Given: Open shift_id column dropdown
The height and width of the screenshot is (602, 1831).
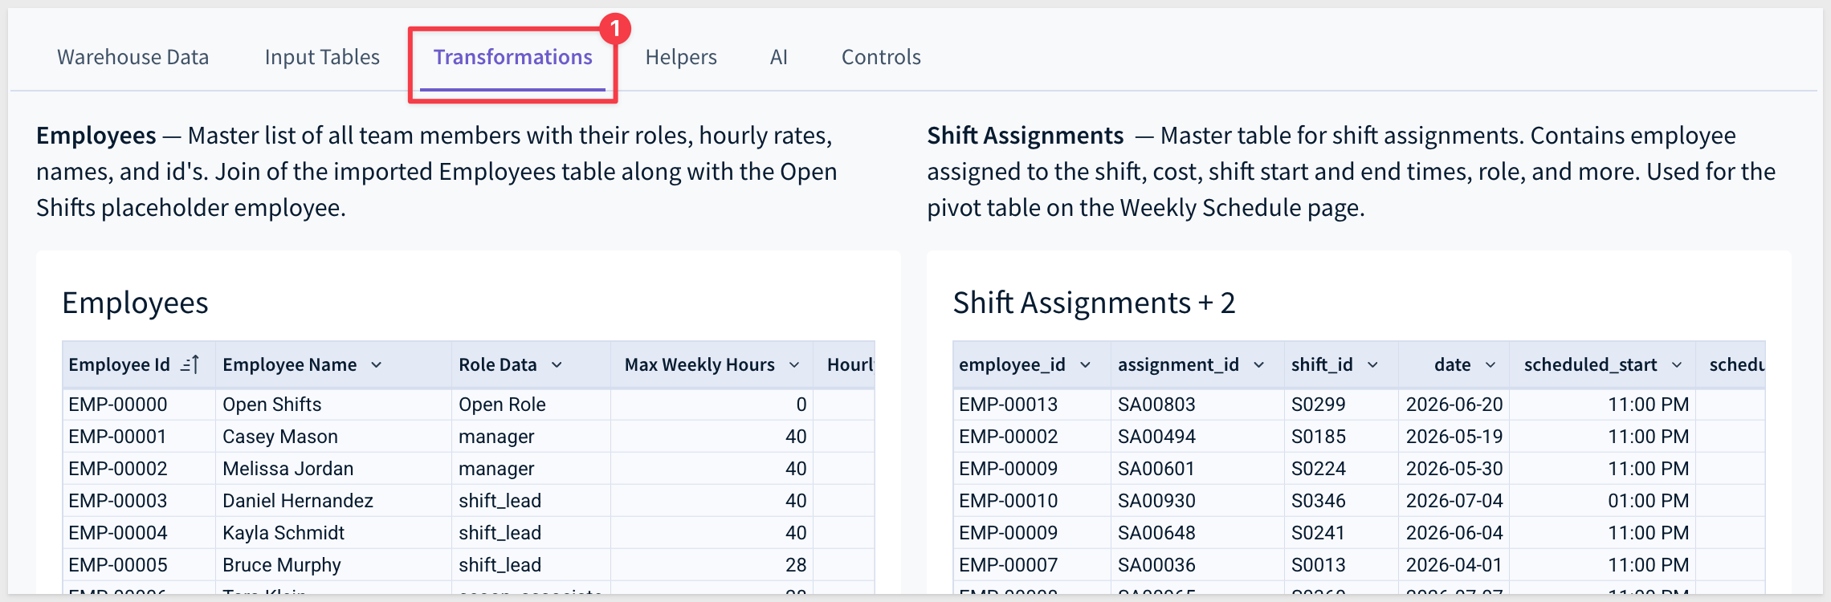Looking at the screenshot, I should (1372, 364).
